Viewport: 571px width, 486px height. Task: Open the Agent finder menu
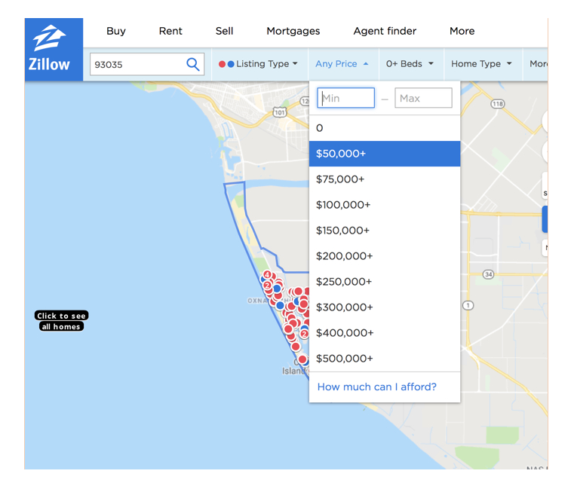tap(385, 31)
